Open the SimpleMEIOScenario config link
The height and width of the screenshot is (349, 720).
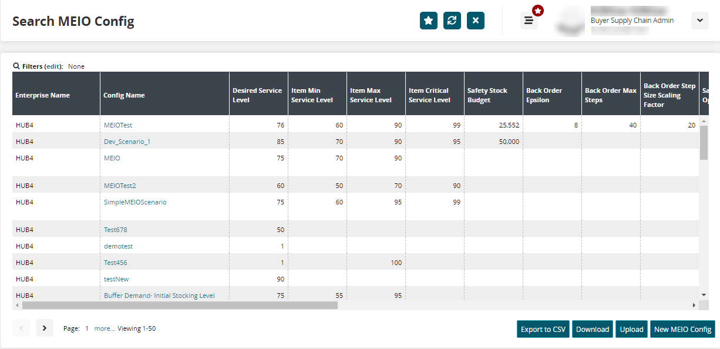(x=135, y=202)
